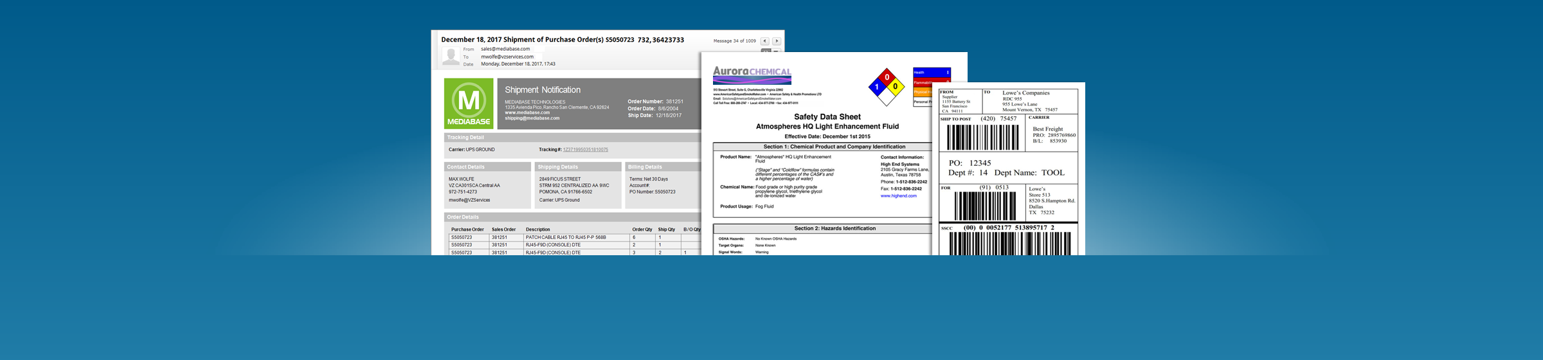Click the NFPA hazard diamond symbol
1543x360 pixels.
click(887, 87)
